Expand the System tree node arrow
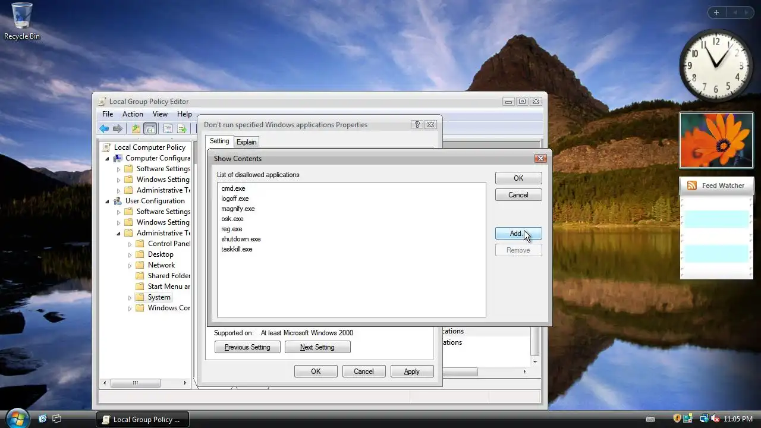Screen dimensions: 761x428 pyautogui.click(x=130, y=298)
